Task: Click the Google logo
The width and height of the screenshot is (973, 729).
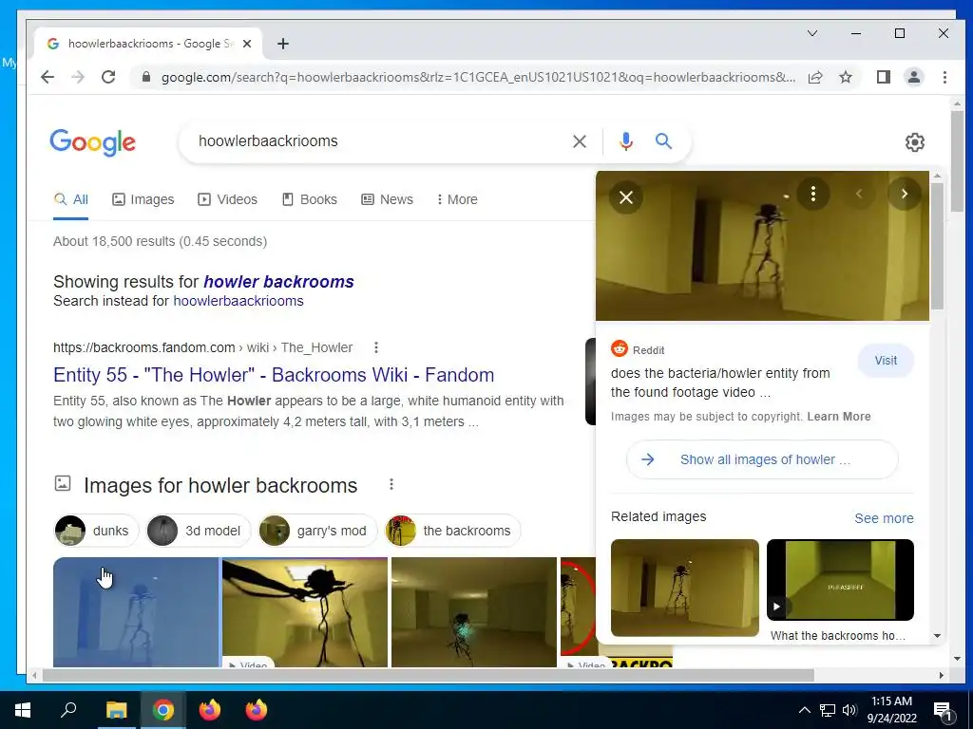Action: [92, 142]
